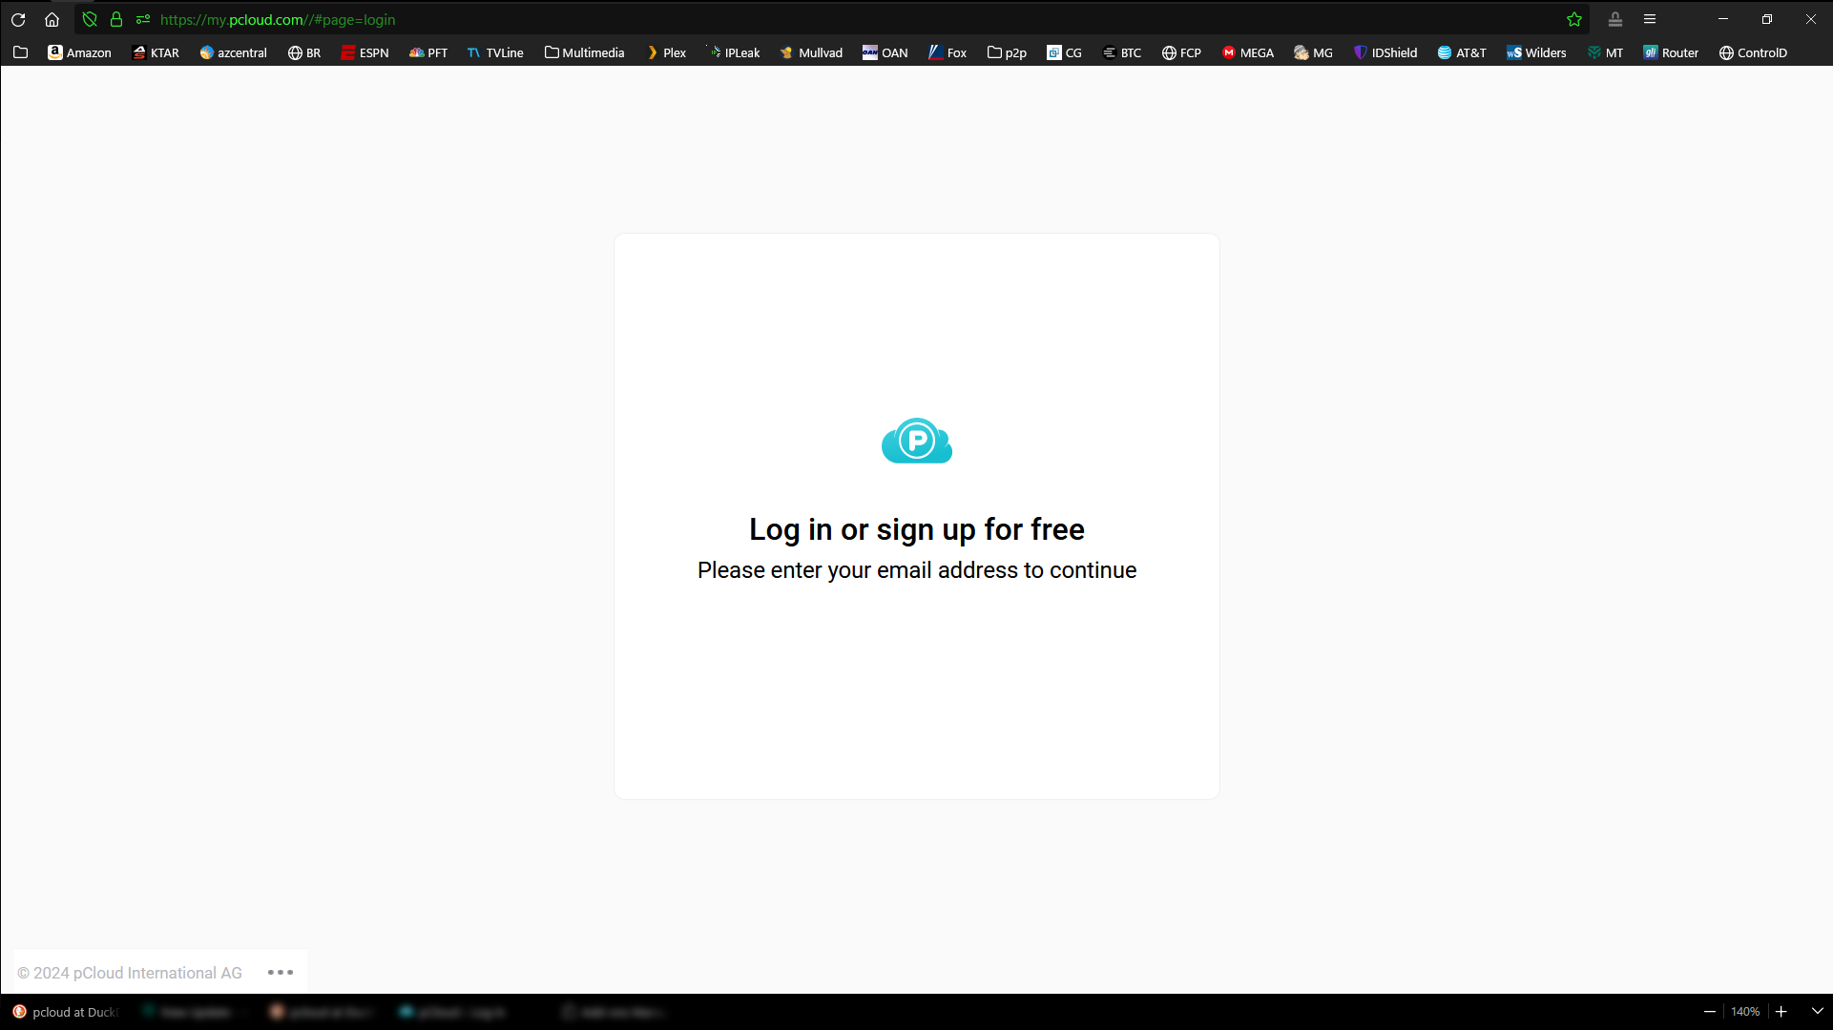1833x1030 pixels.
Task: Click the downloads tray icon
Action: pos(1615,19)
